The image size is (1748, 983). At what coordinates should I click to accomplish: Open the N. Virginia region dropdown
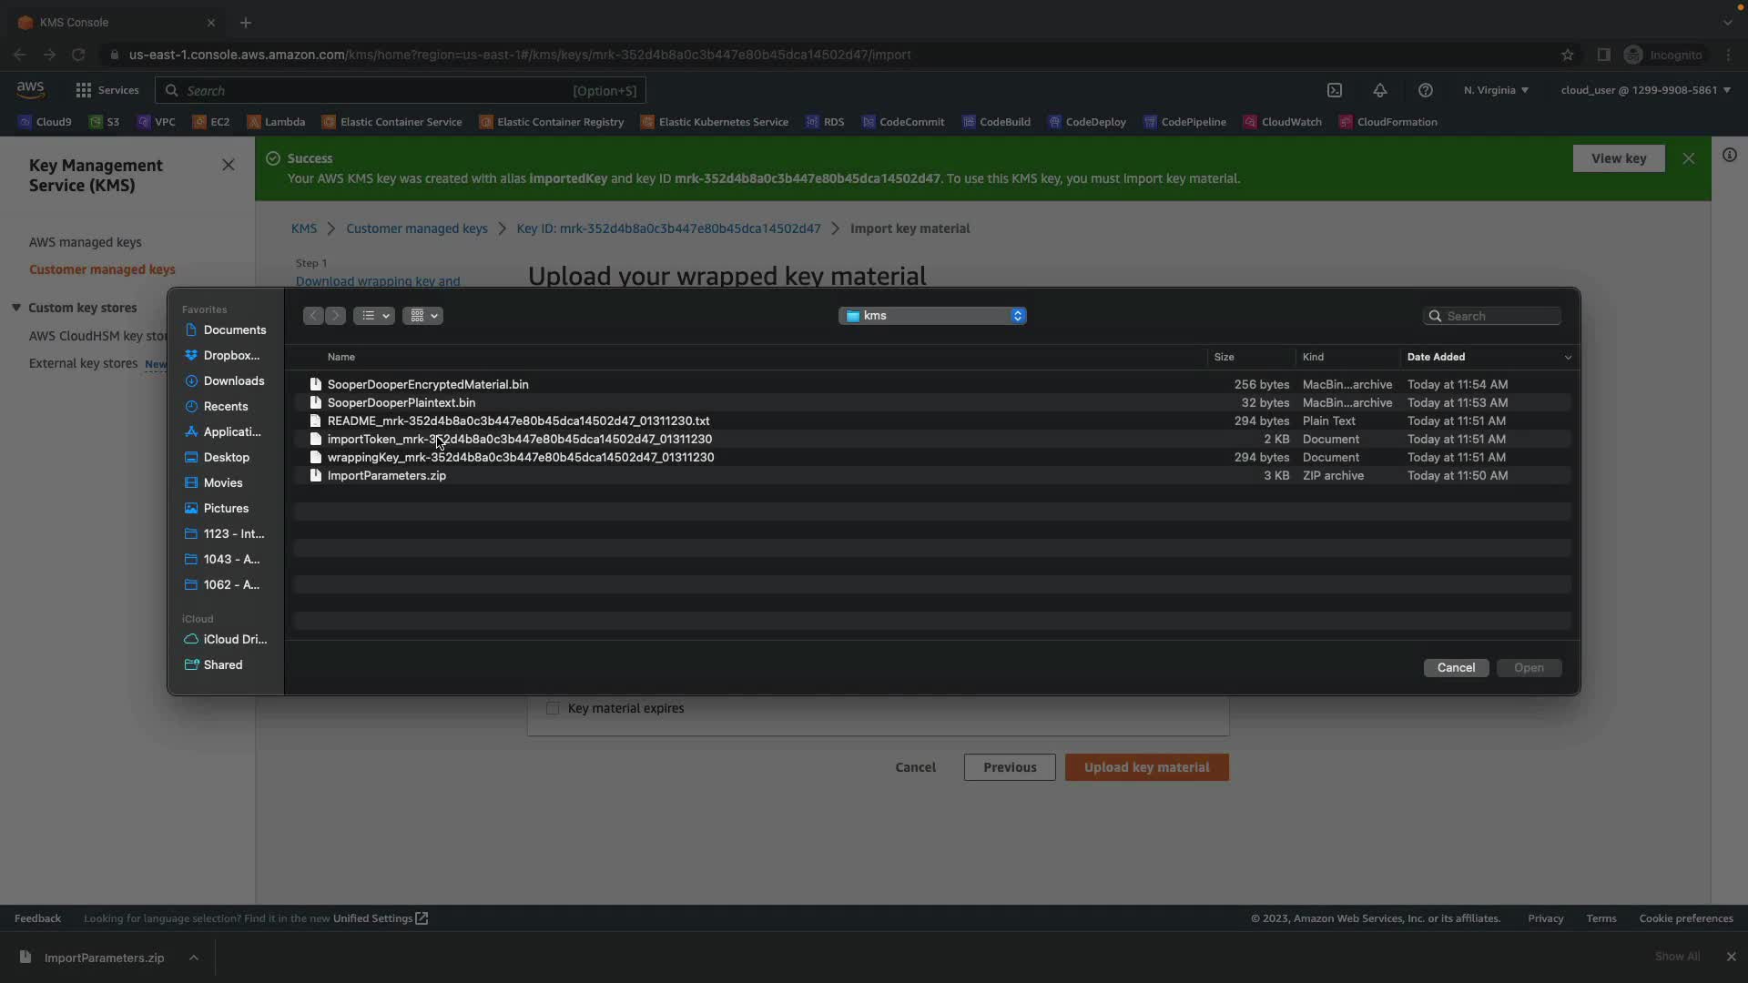coord(1496,90)
